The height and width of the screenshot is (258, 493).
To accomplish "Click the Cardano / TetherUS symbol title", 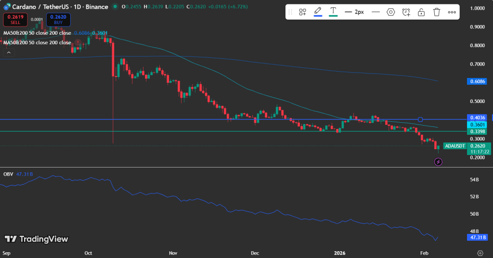I will click(x=60, y=7).
